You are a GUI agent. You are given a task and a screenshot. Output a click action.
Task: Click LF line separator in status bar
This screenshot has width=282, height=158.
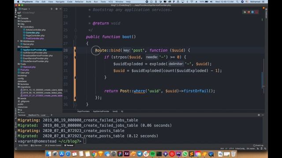click(226, 149)
